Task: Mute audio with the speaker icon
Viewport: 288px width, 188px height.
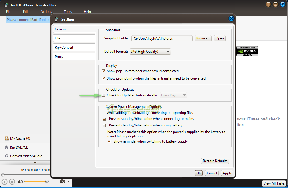Action: click(x=20, y=182)
